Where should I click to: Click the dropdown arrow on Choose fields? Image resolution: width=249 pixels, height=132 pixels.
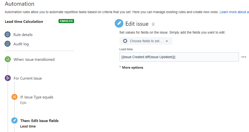coord(167,41)
